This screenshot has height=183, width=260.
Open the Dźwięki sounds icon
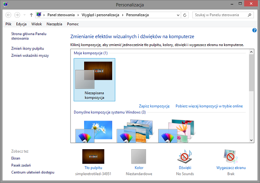coord(185,156)
